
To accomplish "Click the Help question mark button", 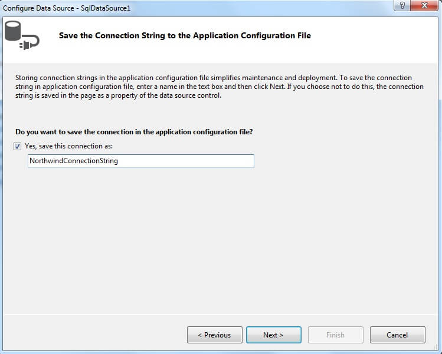I will 402,5.
